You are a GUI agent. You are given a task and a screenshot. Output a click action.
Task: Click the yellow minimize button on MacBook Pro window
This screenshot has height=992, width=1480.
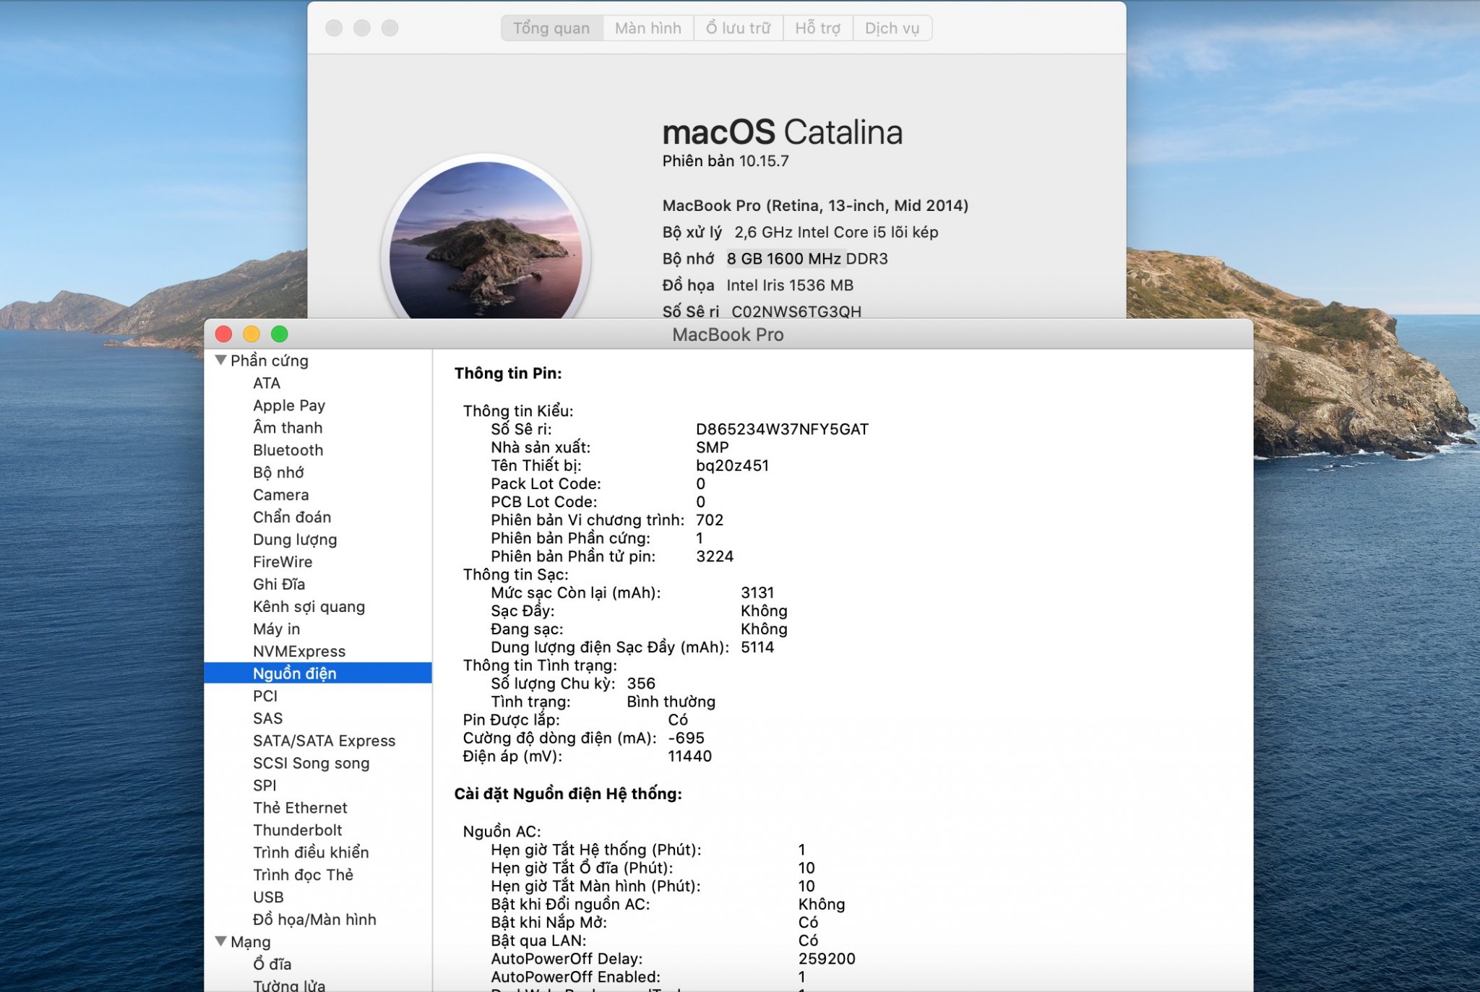click(251, 334)
